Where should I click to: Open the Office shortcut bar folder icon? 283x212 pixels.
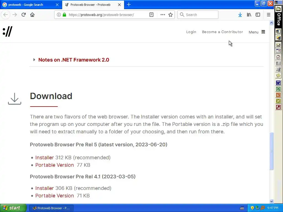278,9
